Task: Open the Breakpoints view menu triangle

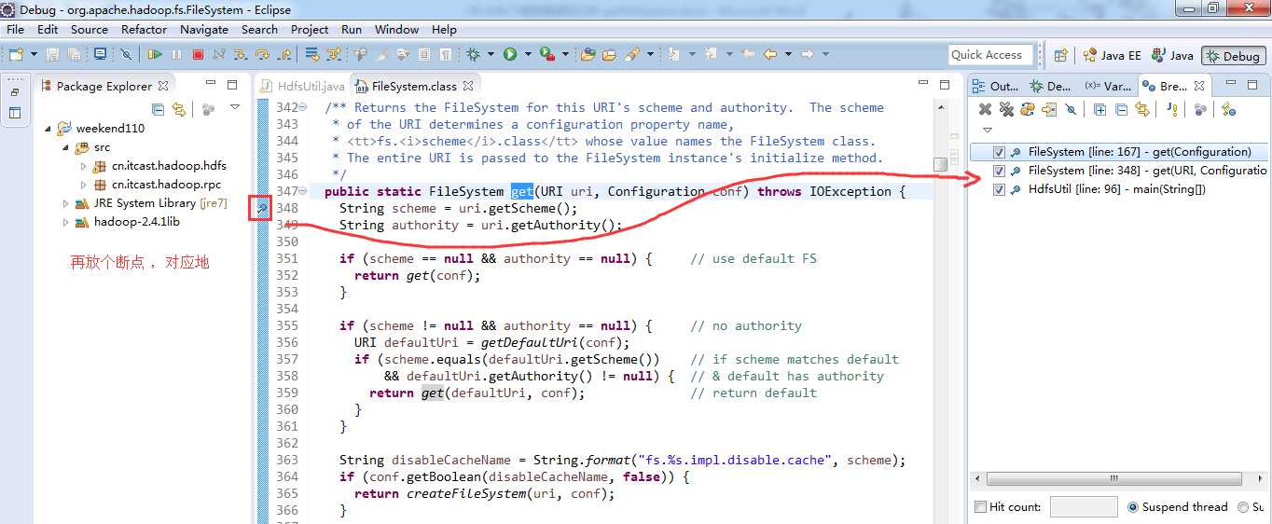Action: coord(987,131)
